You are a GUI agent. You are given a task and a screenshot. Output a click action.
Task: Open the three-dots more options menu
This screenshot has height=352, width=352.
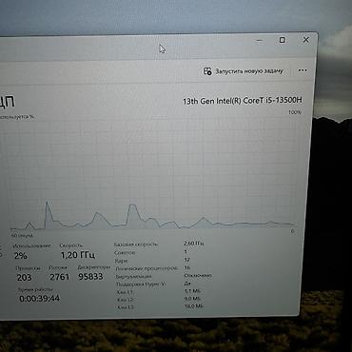[303, 70]
